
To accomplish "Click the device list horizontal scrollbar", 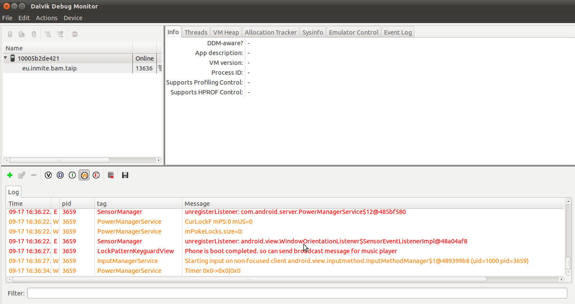I will 59,161.
